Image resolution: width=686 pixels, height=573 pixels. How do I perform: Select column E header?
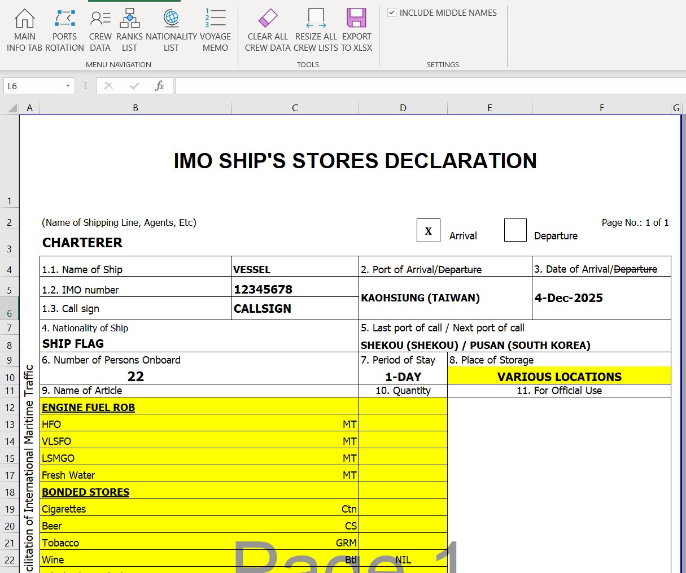pyautogui.click(x=490, y=108)
